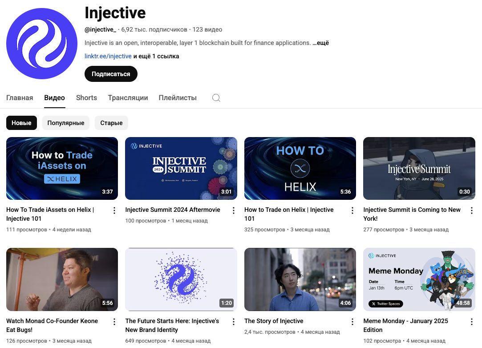Play The Story of Injective thumbnail
This screenshot has width=482, height=348.
tap(300, 279)
